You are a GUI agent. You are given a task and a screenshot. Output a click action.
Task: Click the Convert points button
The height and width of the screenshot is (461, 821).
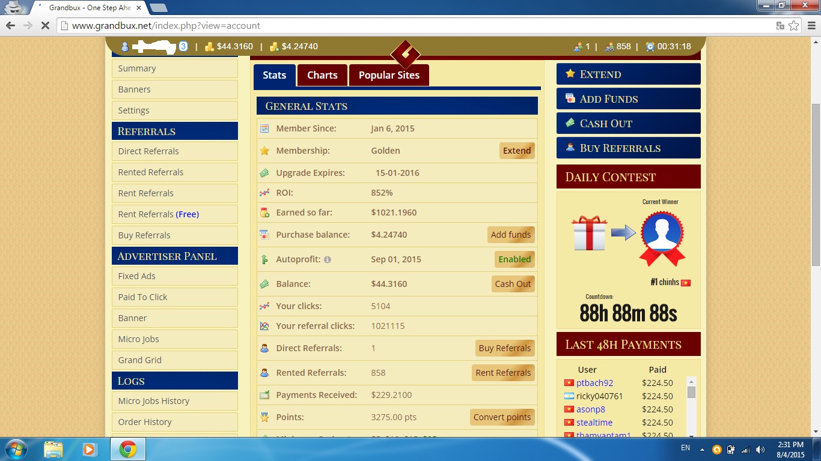tap(502, 417)
